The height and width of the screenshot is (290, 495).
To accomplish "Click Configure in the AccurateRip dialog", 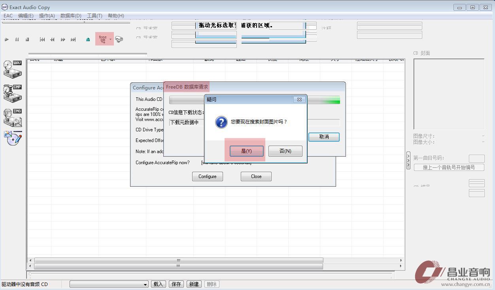I will [x=208, y=176].
